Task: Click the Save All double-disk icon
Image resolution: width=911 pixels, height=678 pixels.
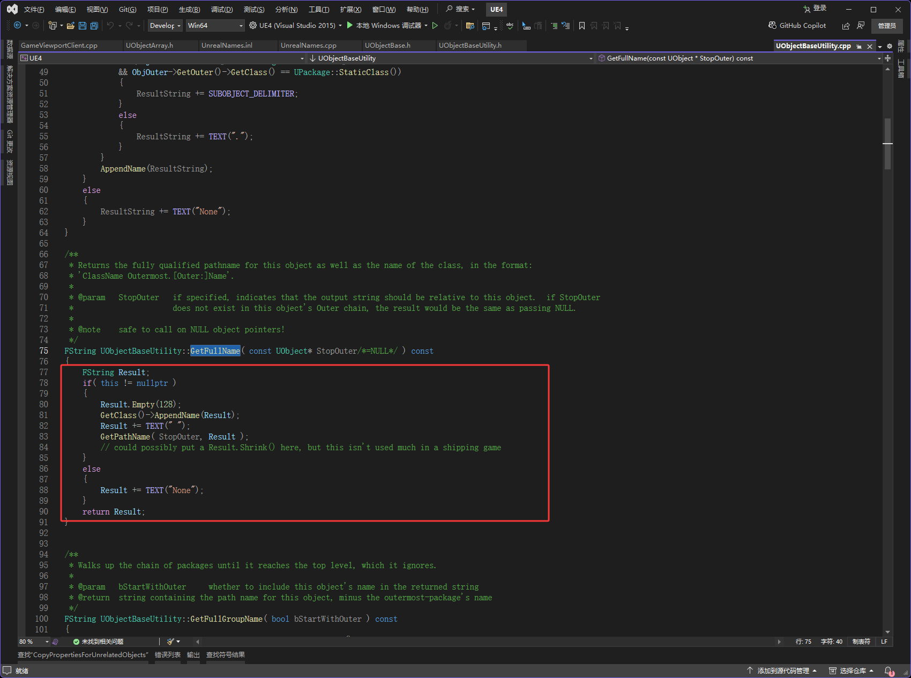Action: coord(94,25)
